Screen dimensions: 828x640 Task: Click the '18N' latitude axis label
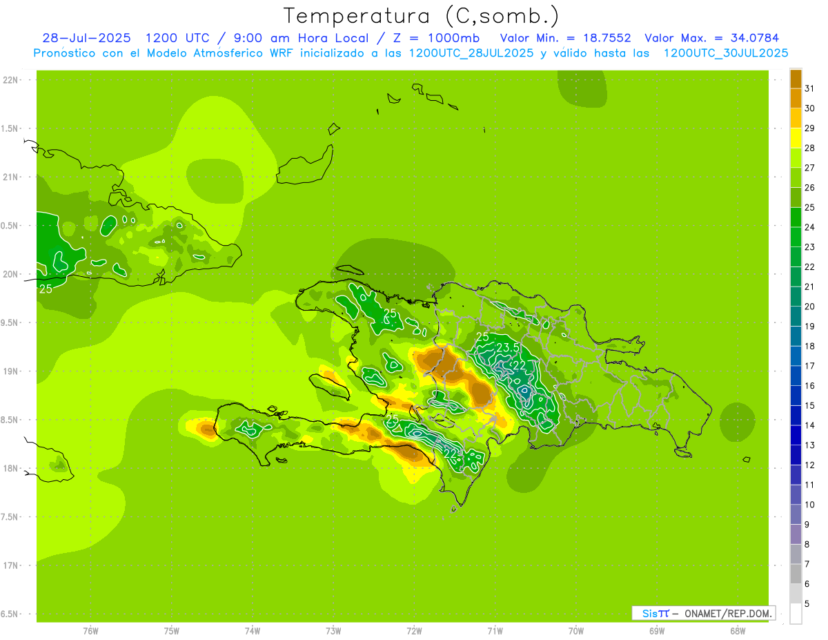tap(10, 468)
